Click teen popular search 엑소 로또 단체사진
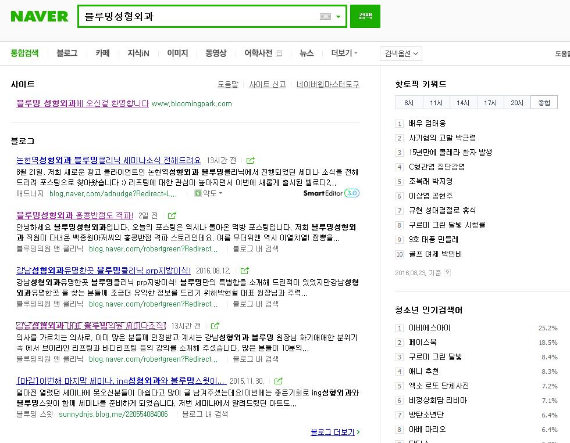Screen dimensions: 570x443 (439, 386)
